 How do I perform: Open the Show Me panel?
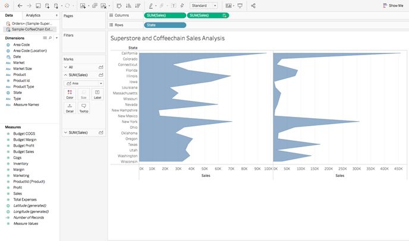pos(393,5)
